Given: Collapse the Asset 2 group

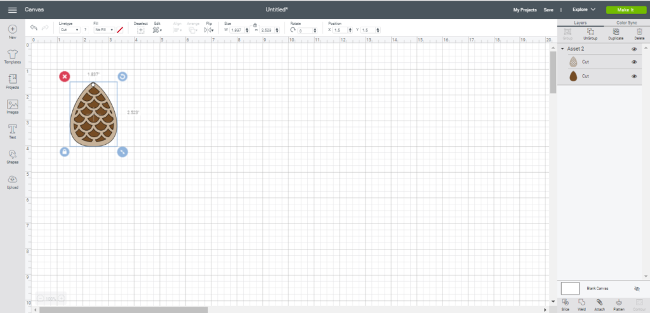Looking at the screenshot, I should click(562, 49).
